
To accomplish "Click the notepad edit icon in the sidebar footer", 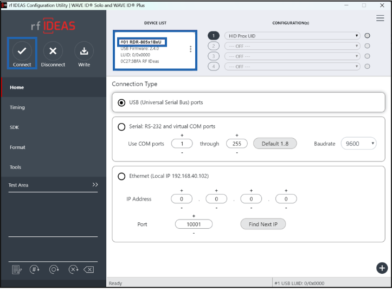I will click(17, 269).
